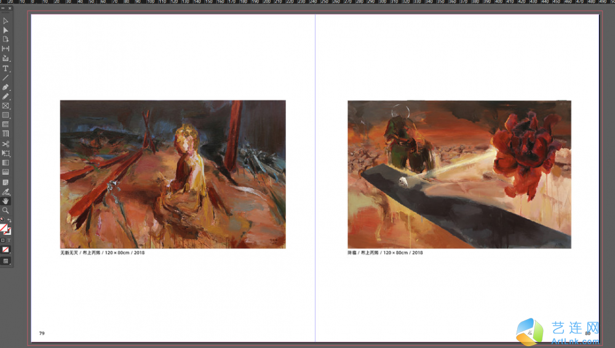Select the Hand tool

pos(6,201)
